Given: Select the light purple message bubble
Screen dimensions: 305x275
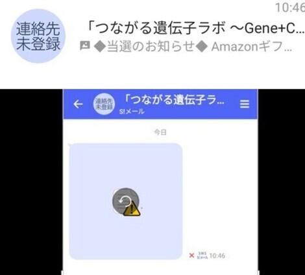Looking at the screenshot, I should [x=126, y=201].
